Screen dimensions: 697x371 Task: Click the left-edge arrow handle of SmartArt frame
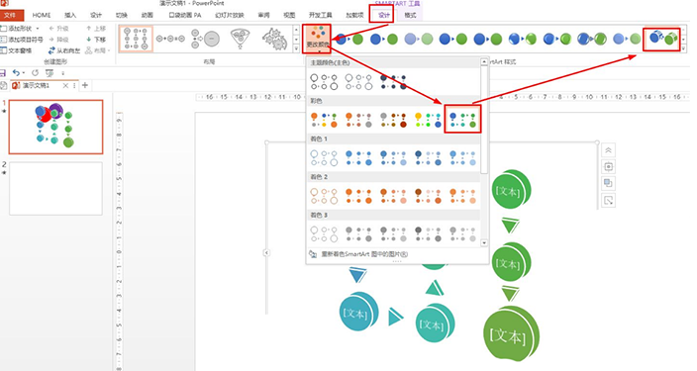(x=266, y=253)
